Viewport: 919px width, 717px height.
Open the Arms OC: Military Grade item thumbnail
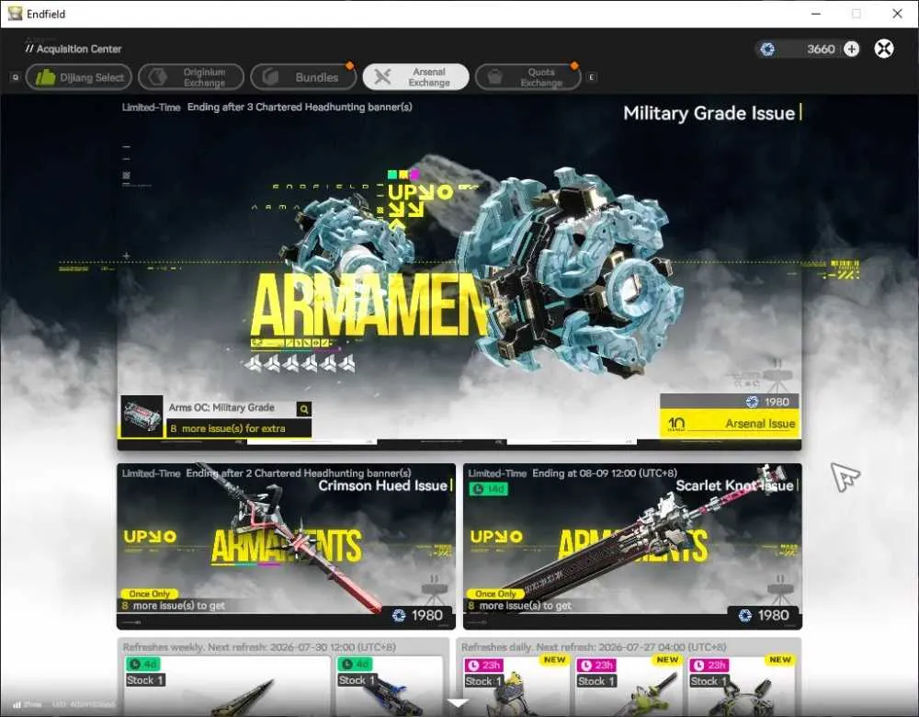[x=142, y=415]
